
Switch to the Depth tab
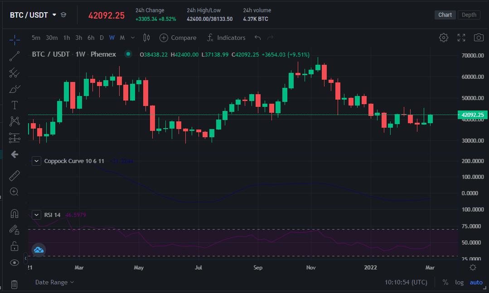coord(469,14)
